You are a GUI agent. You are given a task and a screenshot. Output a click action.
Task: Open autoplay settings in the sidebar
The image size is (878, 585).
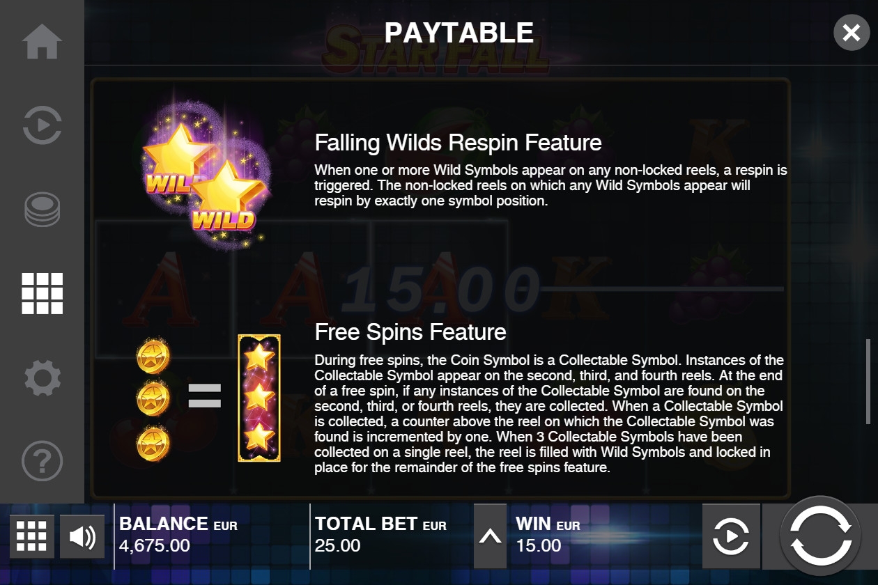[42, 125]
